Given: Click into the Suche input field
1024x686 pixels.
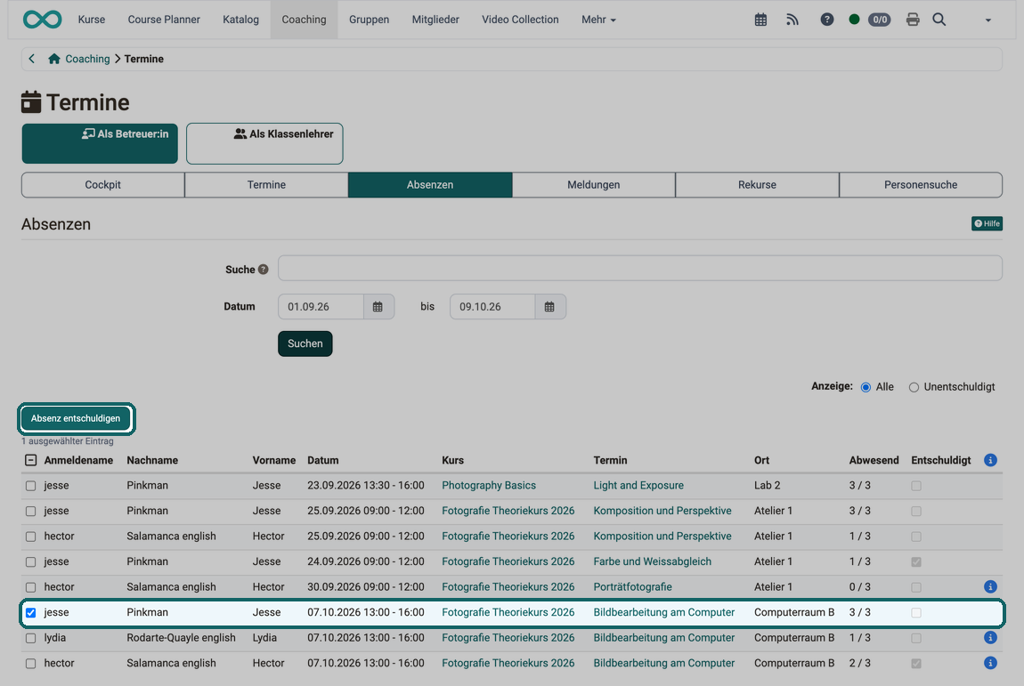Looking at the screenshot, I should pyautogui.click(x=640, y=269).
